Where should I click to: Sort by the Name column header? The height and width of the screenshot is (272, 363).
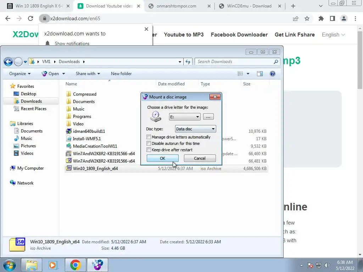pos(71,84)
